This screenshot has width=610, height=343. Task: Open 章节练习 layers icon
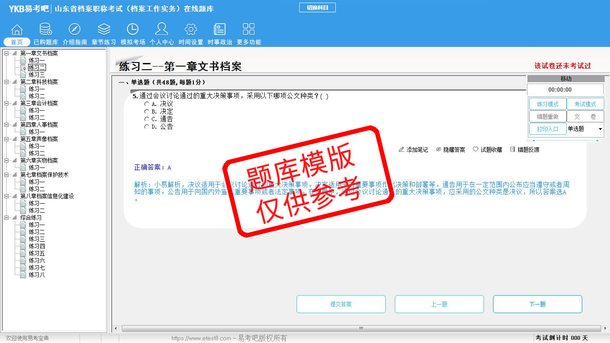pyautogui.click(x=104, y=29)
